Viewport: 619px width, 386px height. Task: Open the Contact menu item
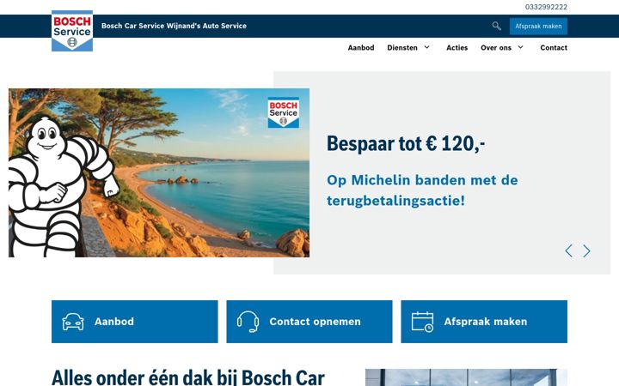pyautogui.click(x=554, y=48)
